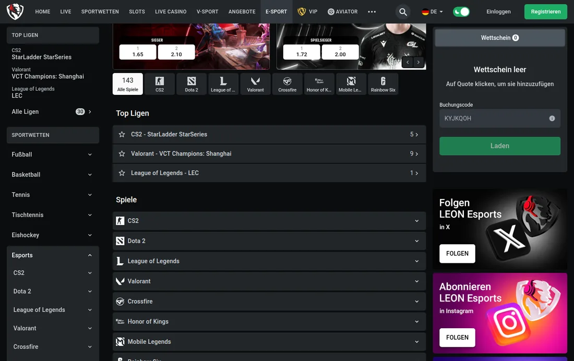Select the 143 Alle Spiele tab
Viewport: 574px width, 361px height.
[x=128, y=84]
